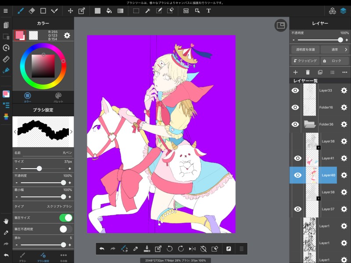Select the Bucket fill tool

coord(109,11)
